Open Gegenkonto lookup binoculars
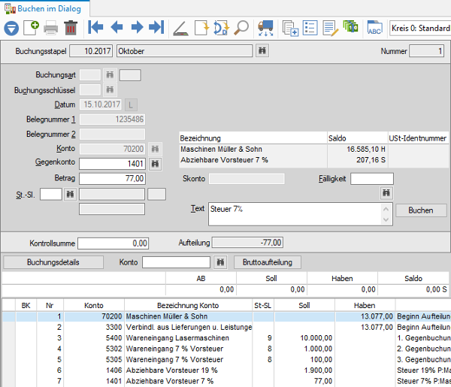Viewport: 451px width, 387px height. 155,164
